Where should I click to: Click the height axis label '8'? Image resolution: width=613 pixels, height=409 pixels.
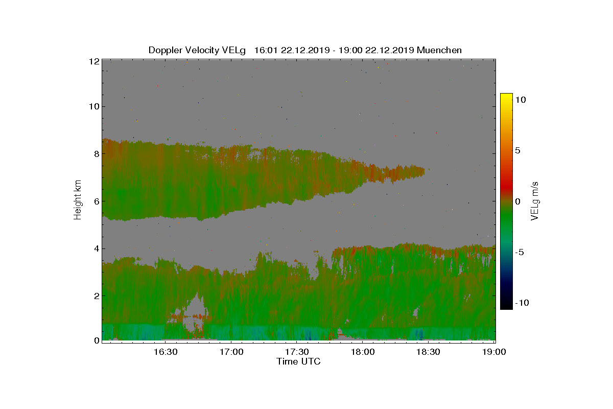pyautogui.click(x=96, y=154)
